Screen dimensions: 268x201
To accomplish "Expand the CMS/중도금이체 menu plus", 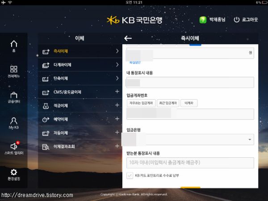I will tap(117, 92).
